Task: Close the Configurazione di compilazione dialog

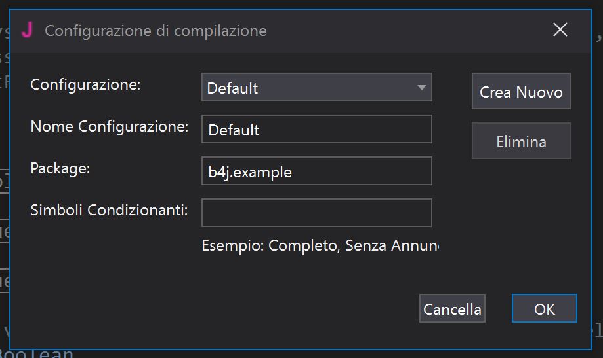Action: 560,30
